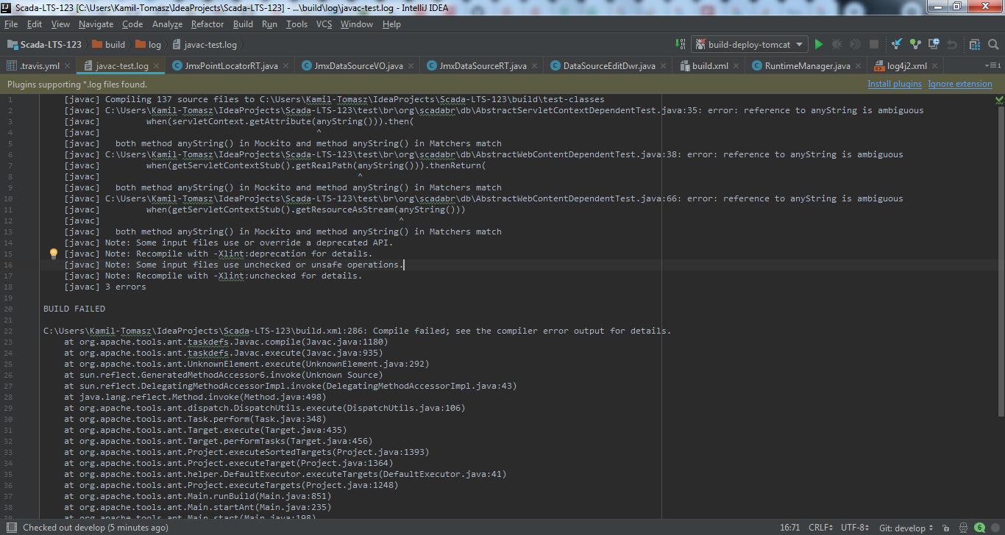Run the build-deploy-tomcat configuration
Viewport: 1005px width, 535px height.
[x=819, y=45]
